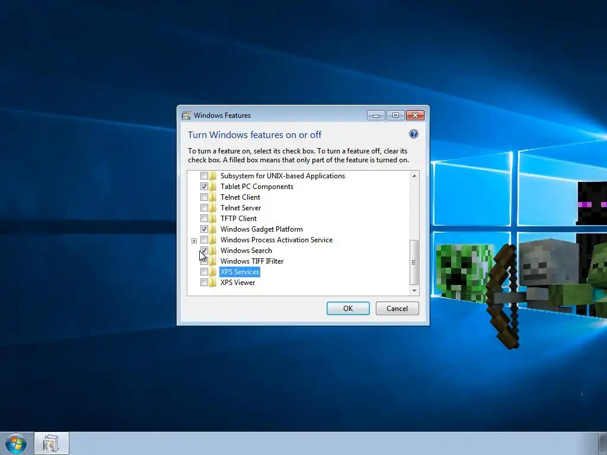
Task: Open the help icon in Windows Features
Action: 413,134
